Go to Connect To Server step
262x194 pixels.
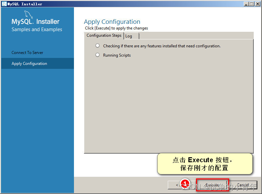[x=28, y=53]
